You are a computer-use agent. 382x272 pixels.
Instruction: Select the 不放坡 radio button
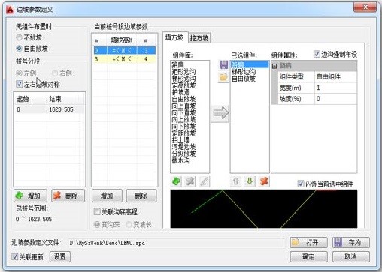pyautogui.click(x=19, y=37)
